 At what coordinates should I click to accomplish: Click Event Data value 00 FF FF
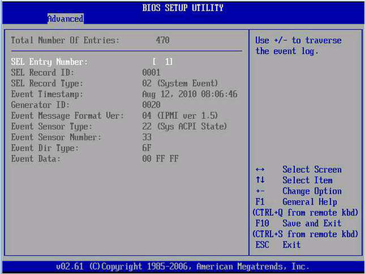(160, 159)
